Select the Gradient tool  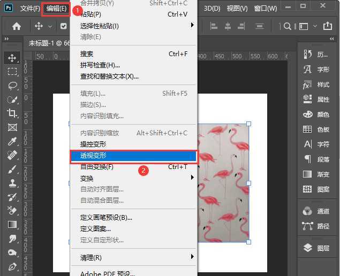coord(12,225)
